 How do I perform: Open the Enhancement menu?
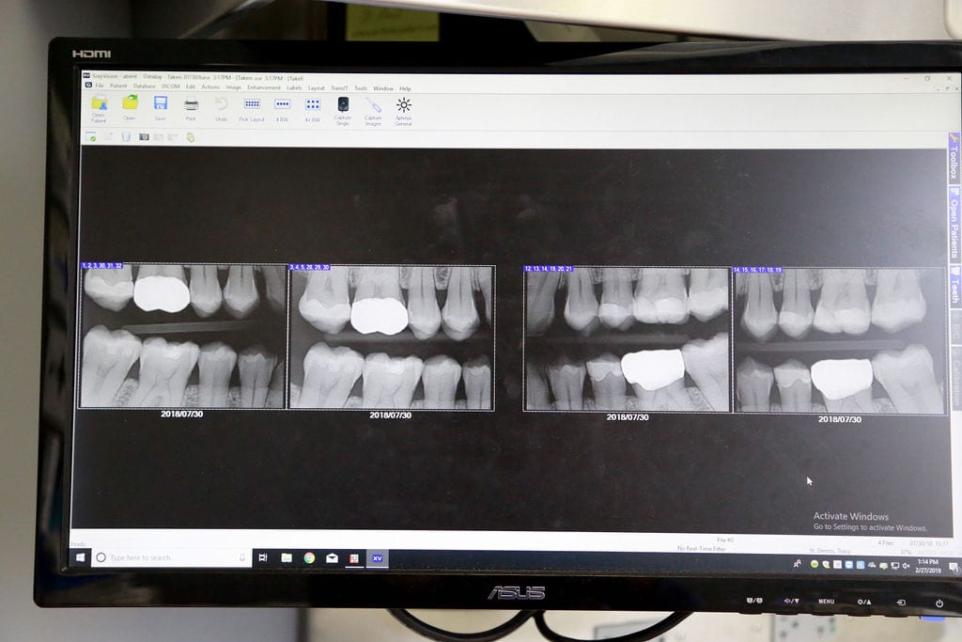click(264, 87)
